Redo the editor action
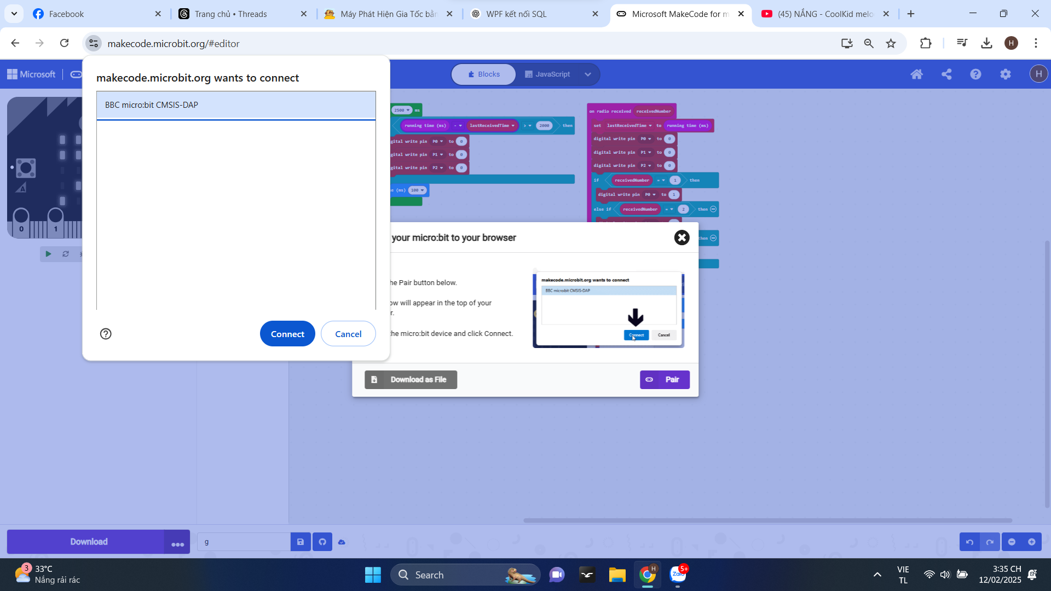Viewport: 1051px width, 591px height. click(990, 542)
